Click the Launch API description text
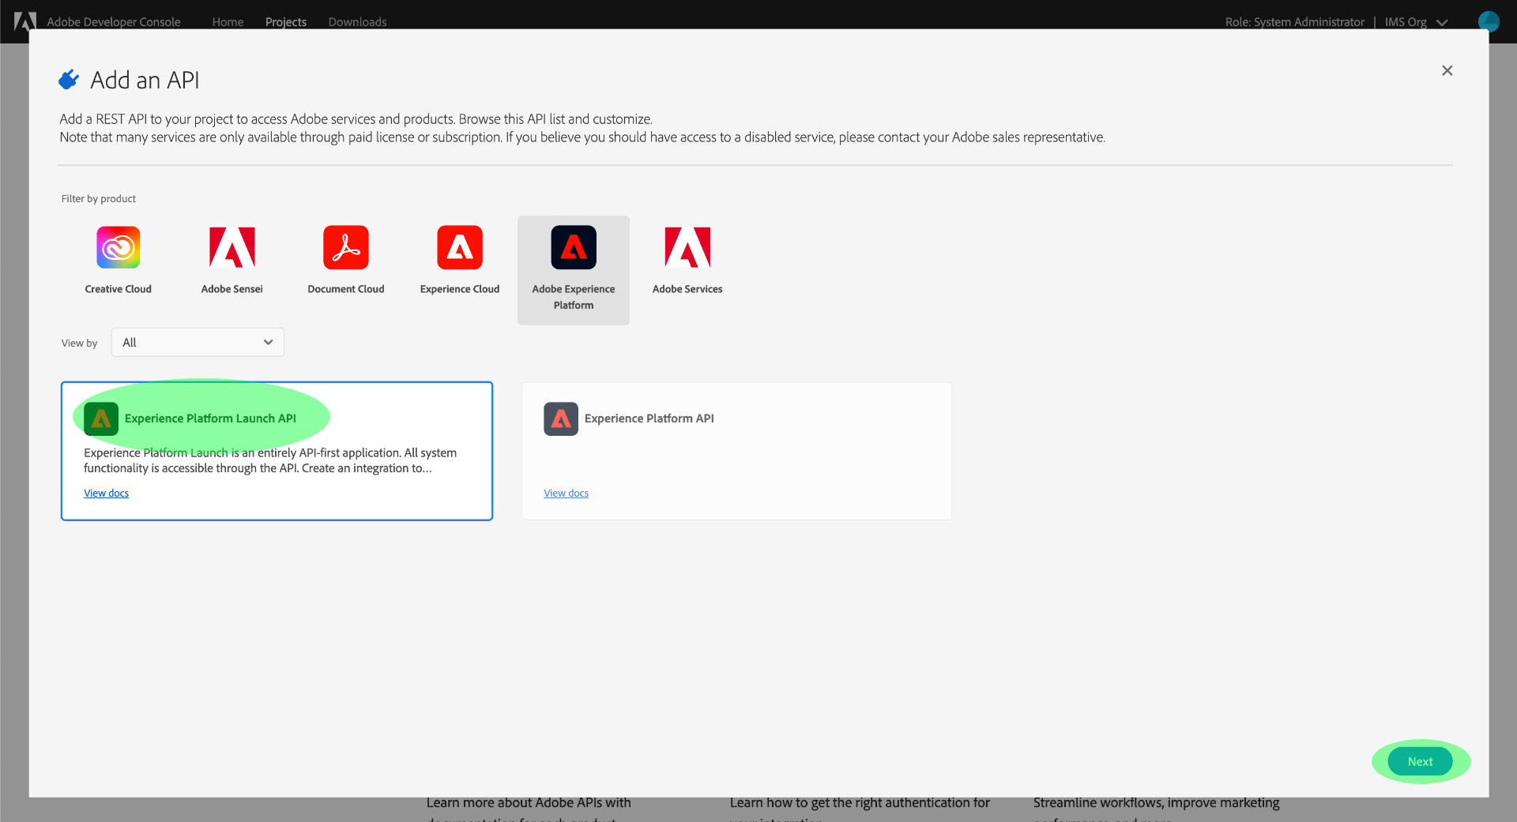Image resolution: width=1517 pixels, height=822 pixels. pyautogui.click(x=270, y=460)
